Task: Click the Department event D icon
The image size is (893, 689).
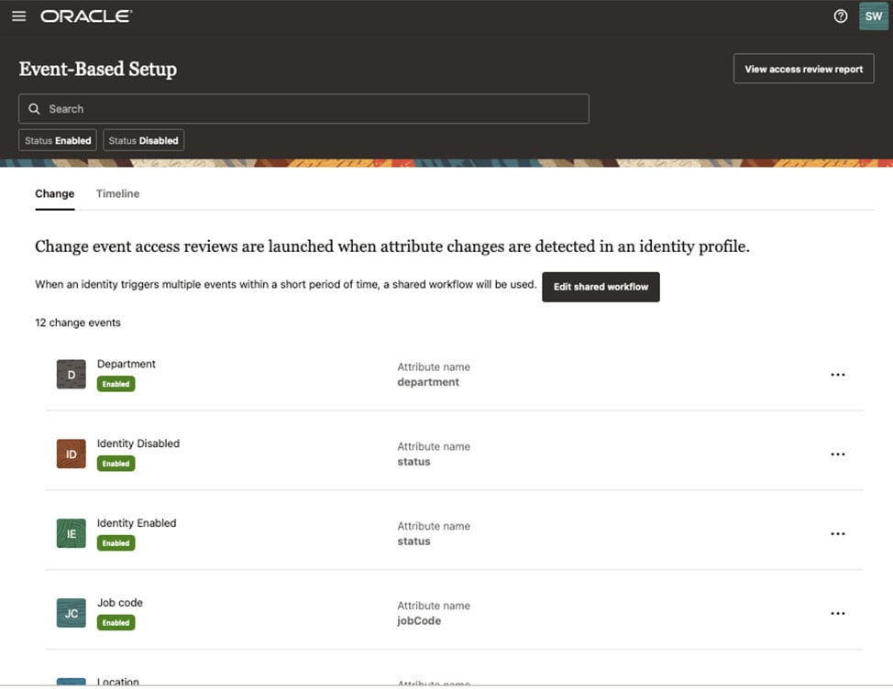Action: coord(71,374)
